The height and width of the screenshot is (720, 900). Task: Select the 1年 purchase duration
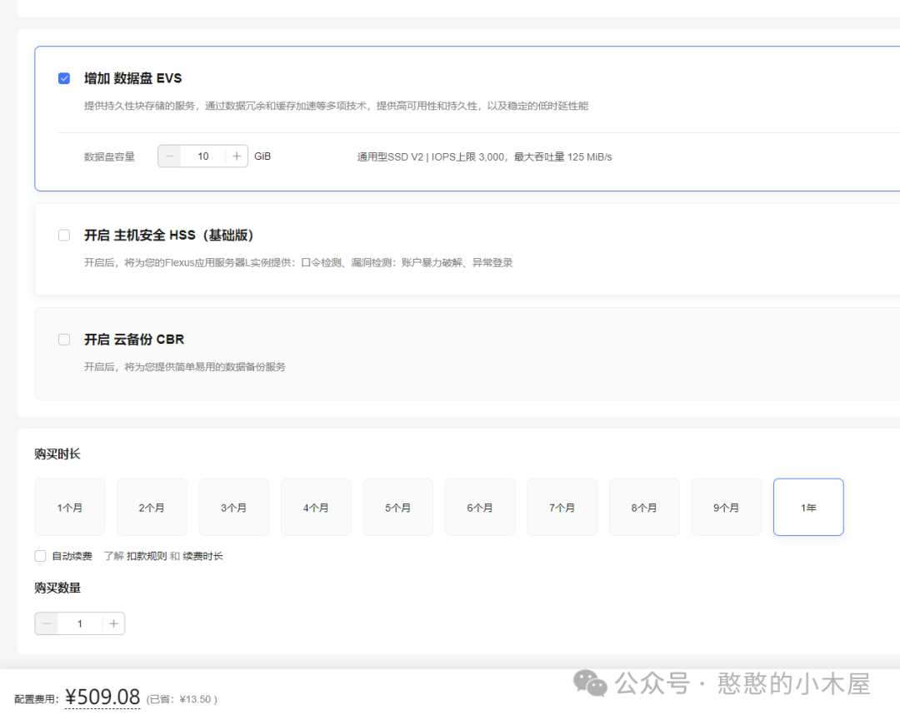808,507
